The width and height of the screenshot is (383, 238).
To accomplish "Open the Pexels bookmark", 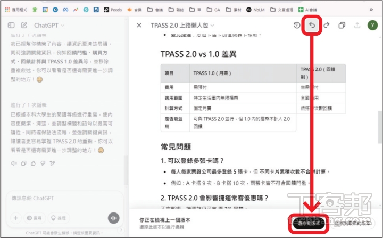I will pyautogui.click(x=113, y=10).
